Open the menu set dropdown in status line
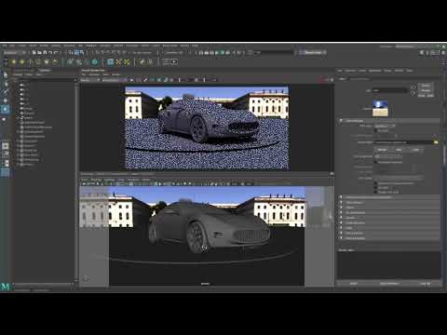 point(14,52)
